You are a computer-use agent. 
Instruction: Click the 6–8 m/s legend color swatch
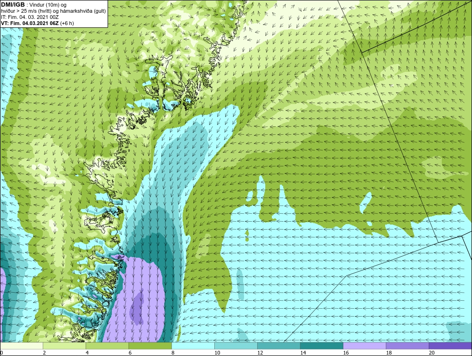(150, 346)
